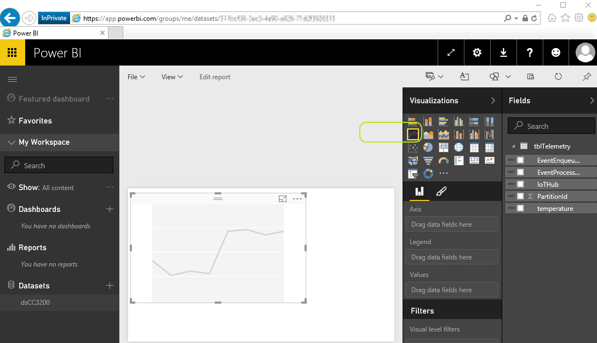Image resolution: width=597 pixels, height=343 pixels.
Task: Select the clustered bar chart visualization
Action: click(x=443, y=122)
